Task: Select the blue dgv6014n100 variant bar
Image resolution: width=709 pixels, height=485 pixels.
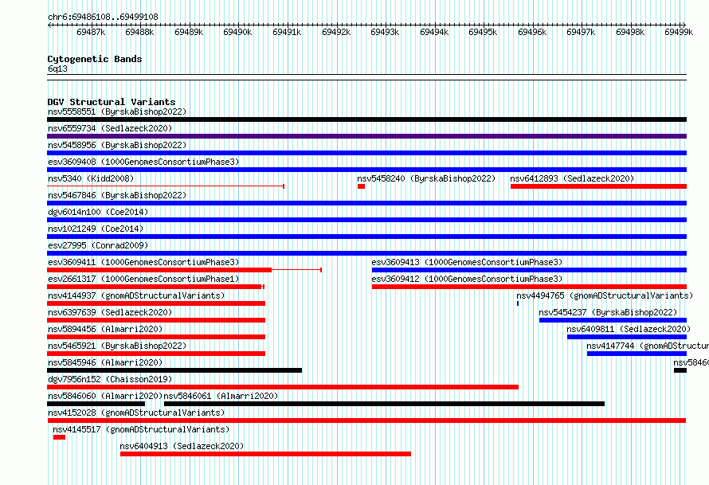Action: (x=366, y=220)
